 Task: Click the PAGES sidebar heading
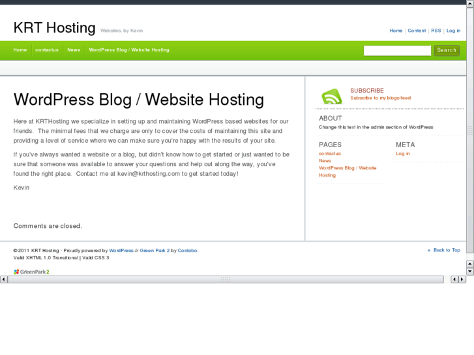(x=330, y=145)
